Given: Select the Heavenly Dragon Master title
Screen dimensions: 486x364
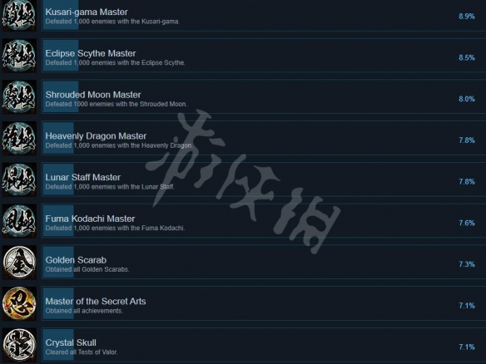Looking at the screenshot, I should 96,136.
